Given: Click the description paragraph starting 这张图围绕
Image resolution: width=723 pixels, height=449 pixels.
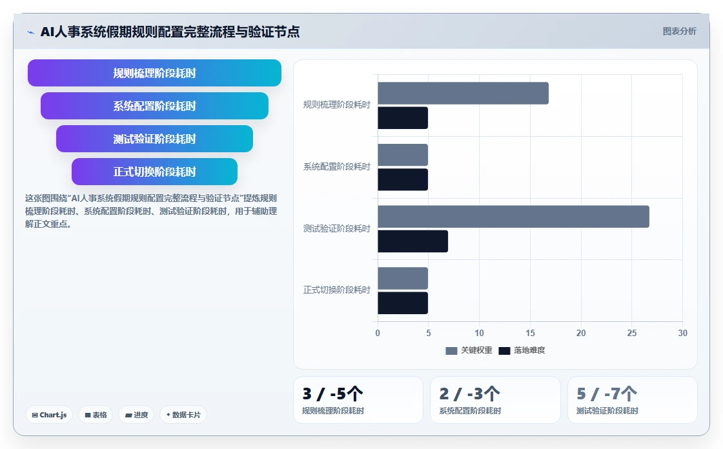Looking at the screenshot, I should [x=151, y=211].
